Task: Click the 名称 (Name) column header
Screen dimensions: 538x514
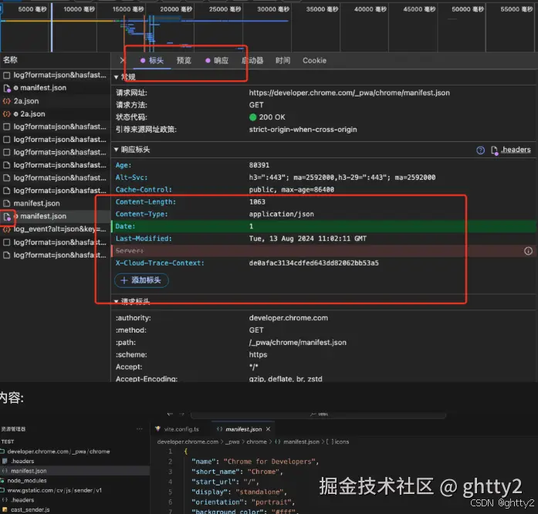Action: click(10, 60)
